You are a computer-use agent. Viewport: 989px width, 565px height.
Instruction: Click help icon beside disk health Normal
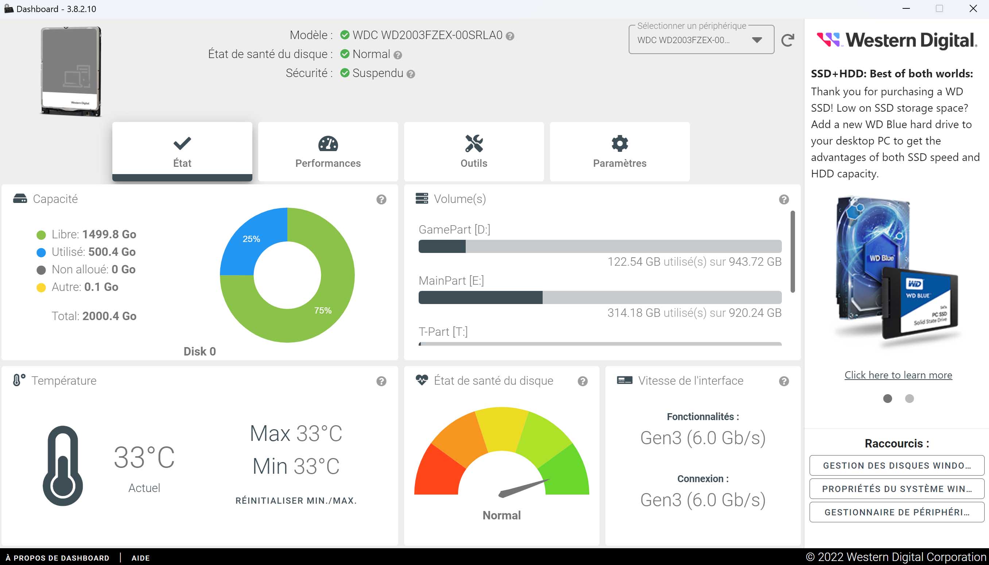click(397, 55)
